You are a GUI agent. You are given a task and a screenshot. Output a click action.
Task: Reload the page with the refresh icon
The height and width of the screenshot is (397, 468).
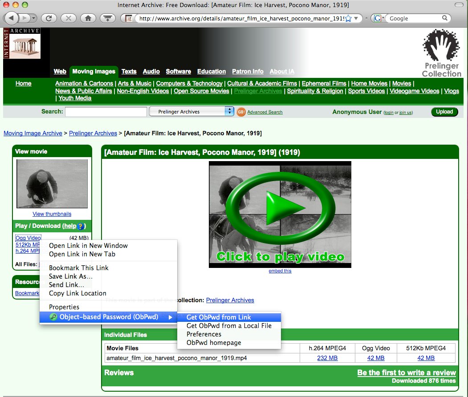point(49,18)
